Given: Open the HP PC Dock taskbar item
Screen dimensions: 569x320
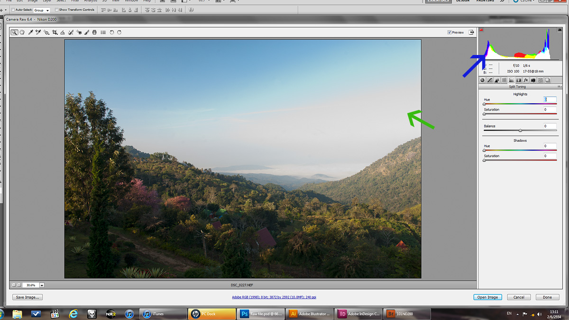Looking at the screenshot, I should 212,314.
